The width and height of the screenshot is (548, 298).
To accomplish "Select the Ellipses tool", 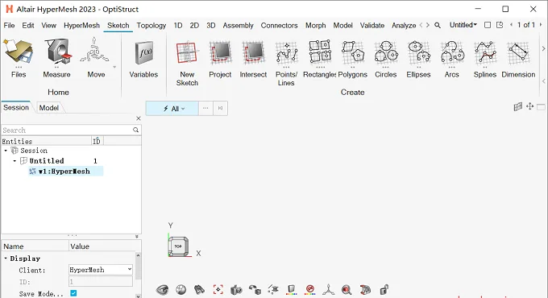I will [x=418, y=58].
